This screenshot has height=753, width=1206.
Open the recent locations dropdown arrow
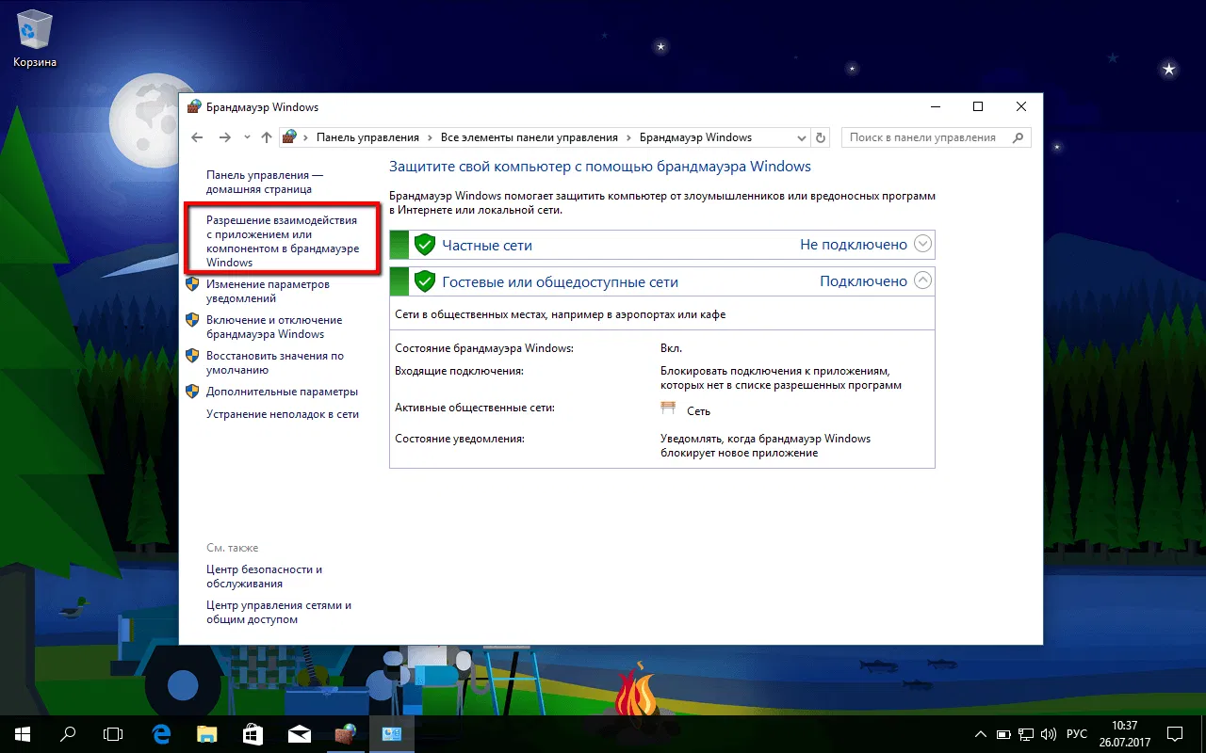tap(247, 137)
